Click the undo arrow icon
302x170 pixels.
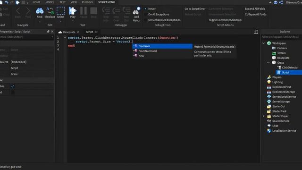point(7,2)
